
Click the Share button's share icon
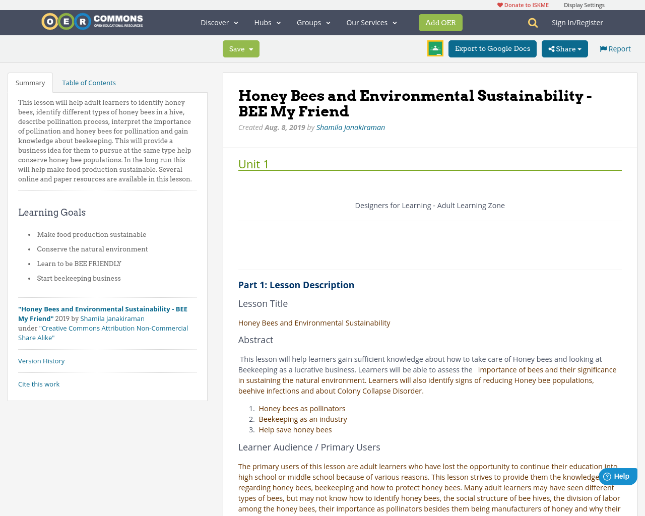click(553, 48)
